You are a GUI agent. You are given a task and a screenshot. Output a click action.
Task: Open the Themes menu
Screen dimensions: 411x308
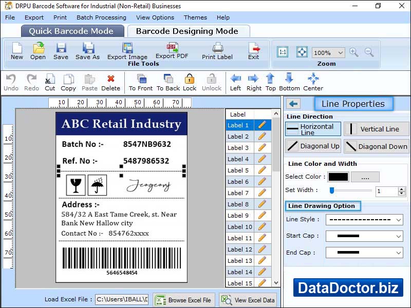tap(195, 17)
